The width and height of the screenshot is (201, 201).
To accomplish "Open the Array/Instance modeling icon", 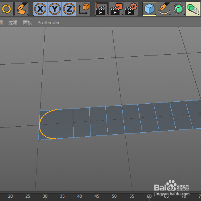I will coord(193,9).
